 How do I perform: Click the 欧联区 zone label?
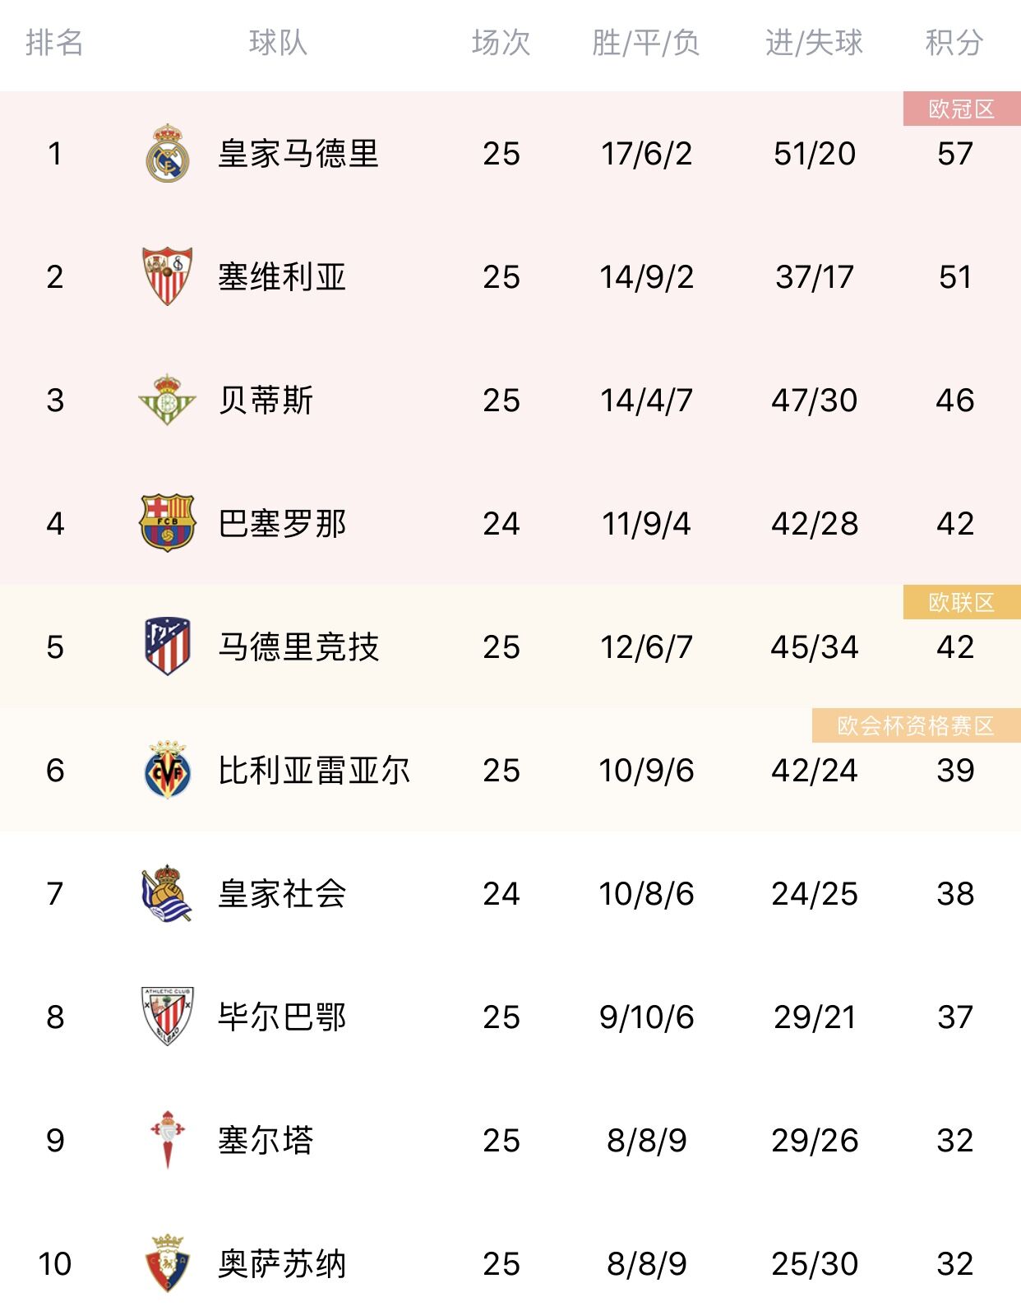pyautogui.click(x=962, y=602)
